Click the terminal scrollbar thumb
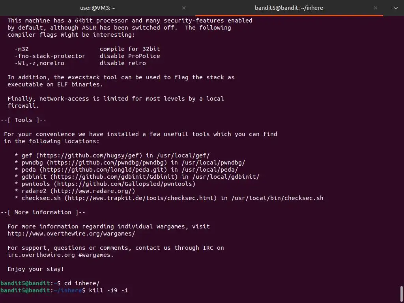 coord(402,294)
